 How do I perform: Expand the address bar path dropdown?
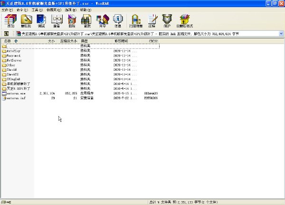coord(281,34)
